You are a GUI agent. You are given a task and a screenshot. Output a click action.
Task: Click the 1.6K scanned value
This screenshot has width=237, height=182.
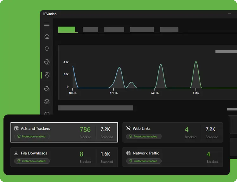pos(105,154)
